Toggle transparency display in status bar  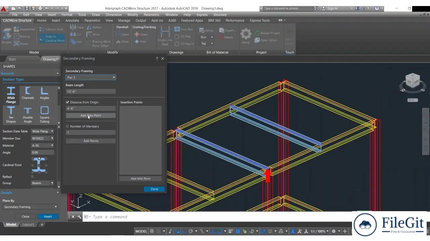pos(238,231)
